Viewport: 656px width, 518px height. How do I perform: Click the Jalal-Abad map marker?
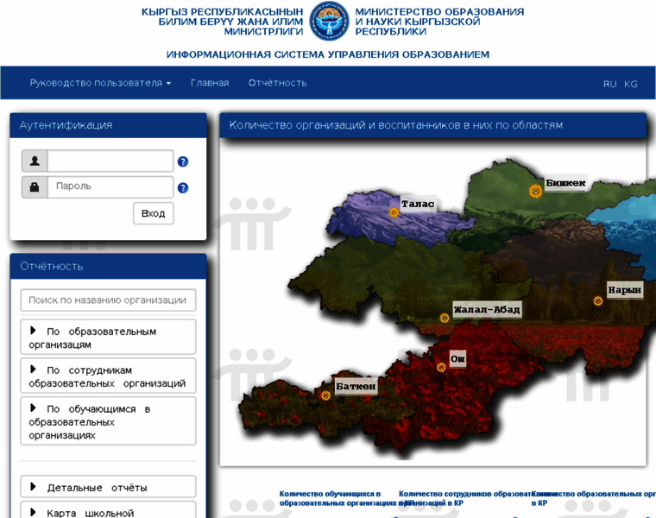click(x=445, y=318)
